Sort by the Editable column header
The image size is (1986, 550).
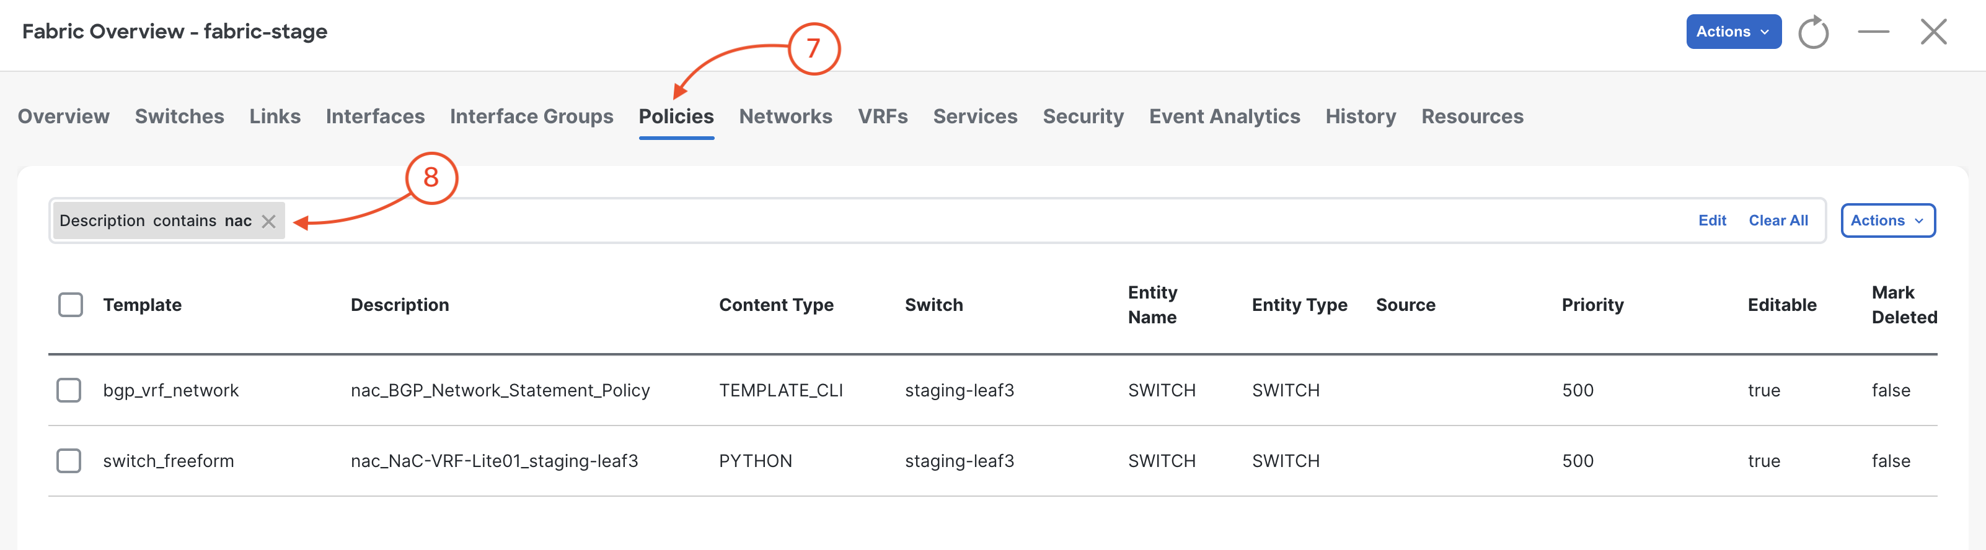[x=1781, y=305]
